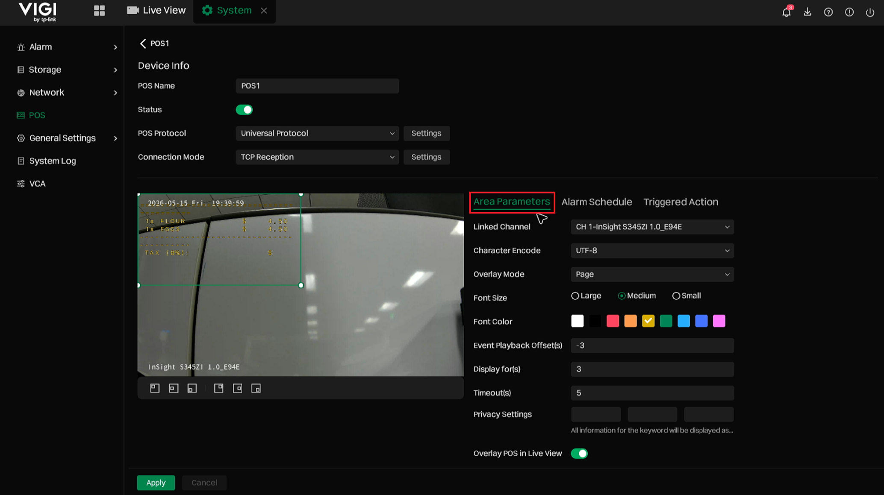Choose the orange font color

click(631, 321)
